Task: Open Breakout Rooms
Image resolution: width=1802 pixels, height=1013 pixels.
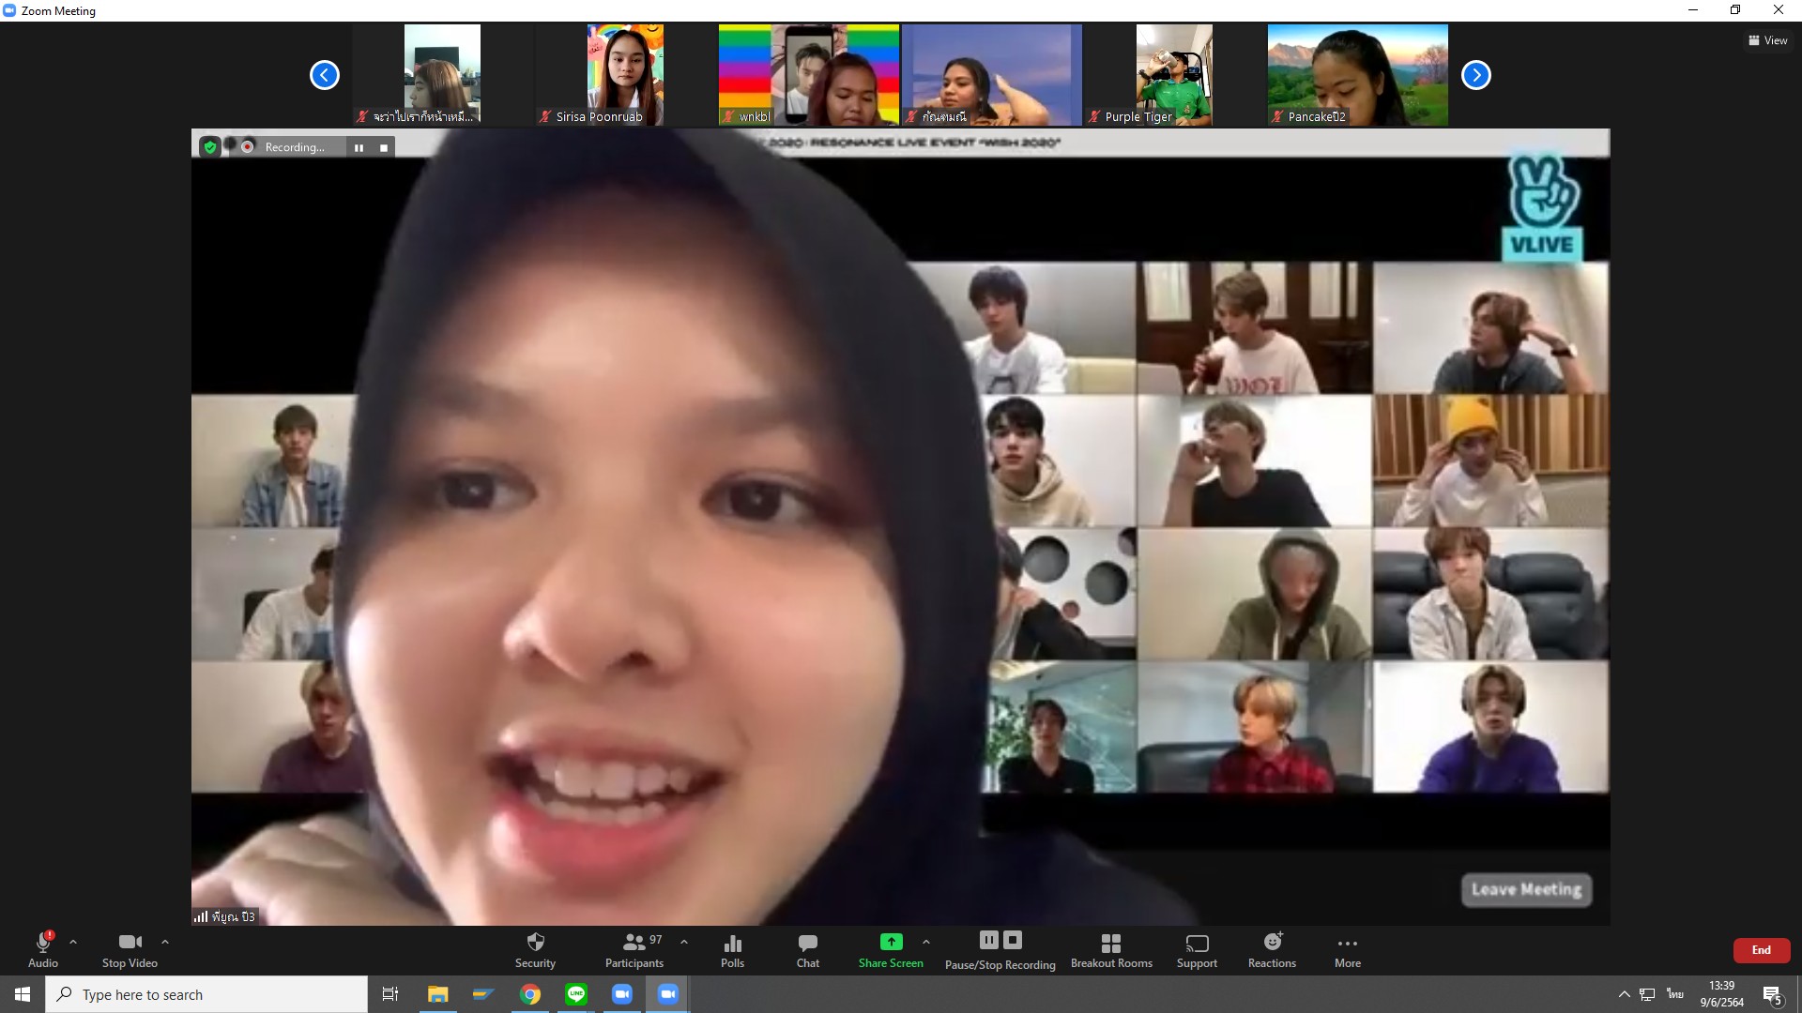Action: point(1111,949)
